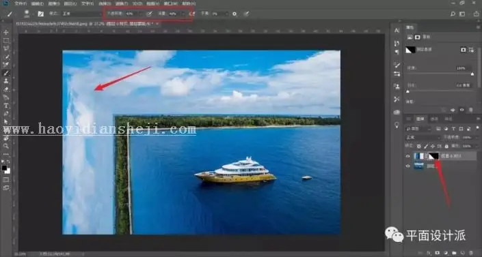
Task: Open the Creative Cloud Libraries icon in the dock
Action: coord(397,112)
